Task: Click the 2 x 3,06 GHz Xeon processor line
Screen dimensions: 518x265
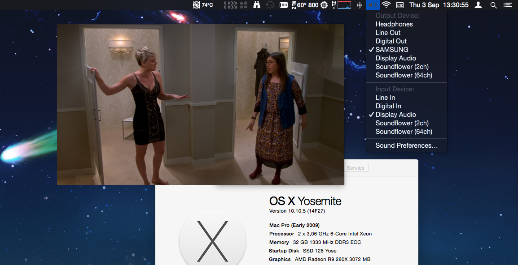Action: (x=320, y=234)
